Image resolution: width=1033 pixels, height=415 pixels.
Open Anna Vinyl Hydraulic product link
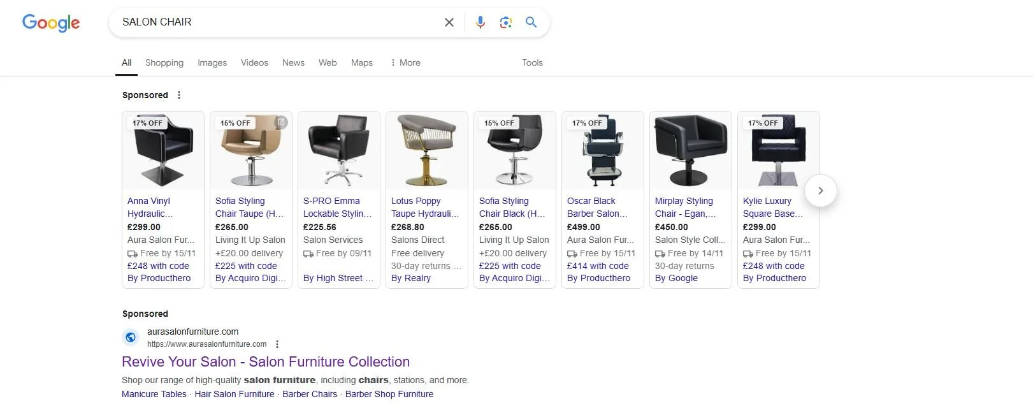(150, 207)
